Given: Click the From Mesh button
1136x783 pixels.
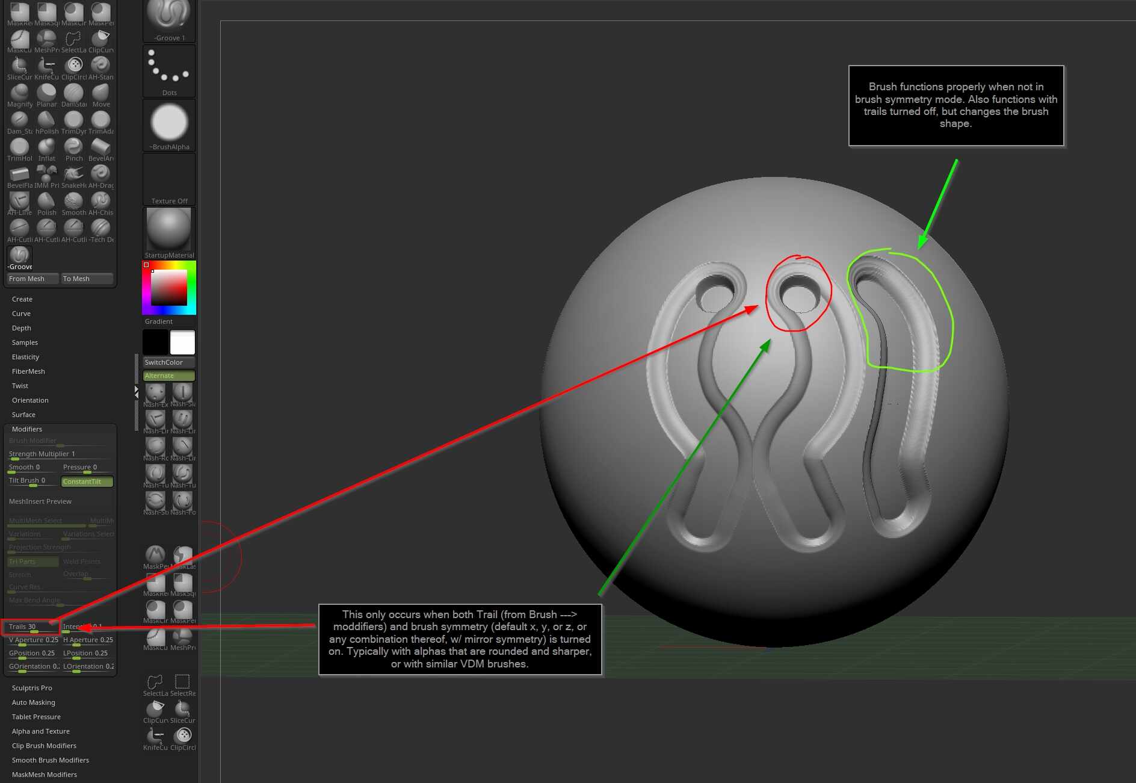Looking at the screenshot, I should click(x=33, y=279).
